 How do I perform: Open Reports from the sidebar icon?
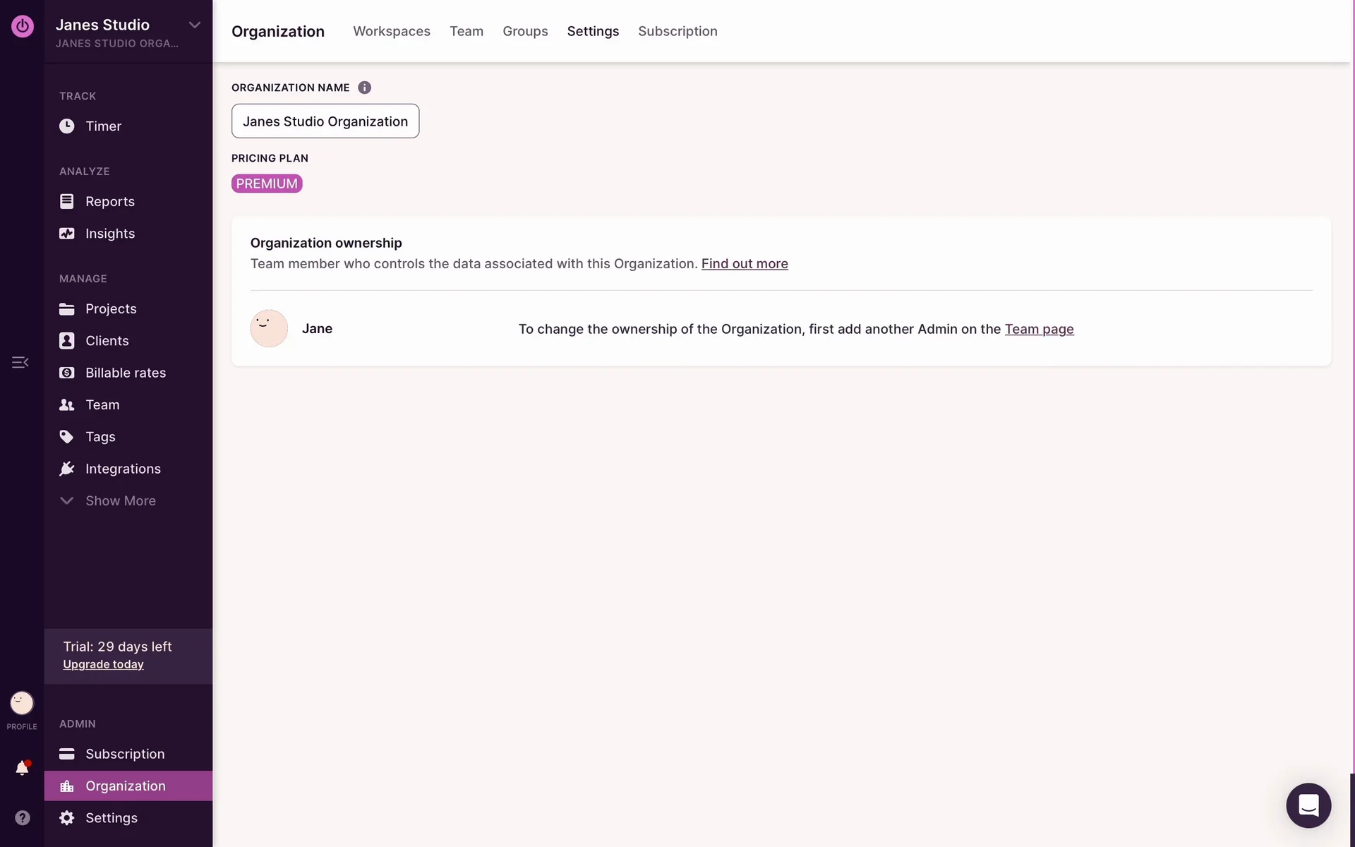(x=67, y=202)
